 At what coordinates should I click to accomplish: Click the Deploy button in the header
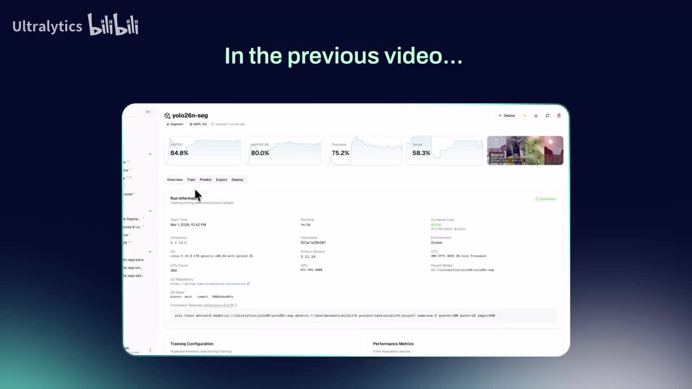[507, 116]
